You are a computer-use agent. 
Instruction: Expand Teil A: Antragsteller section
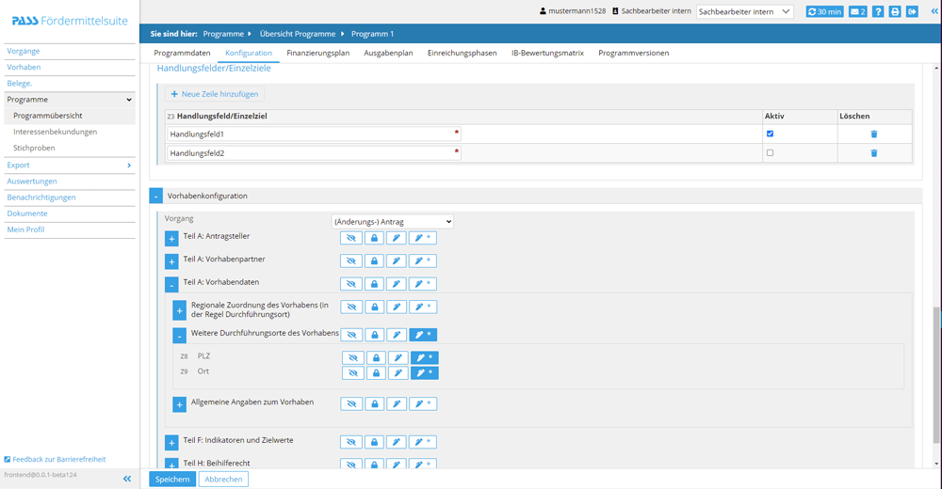[x=171, y=239]
